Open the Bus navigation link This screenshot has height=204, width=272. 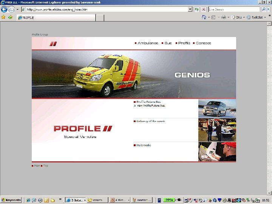[168, 43]
